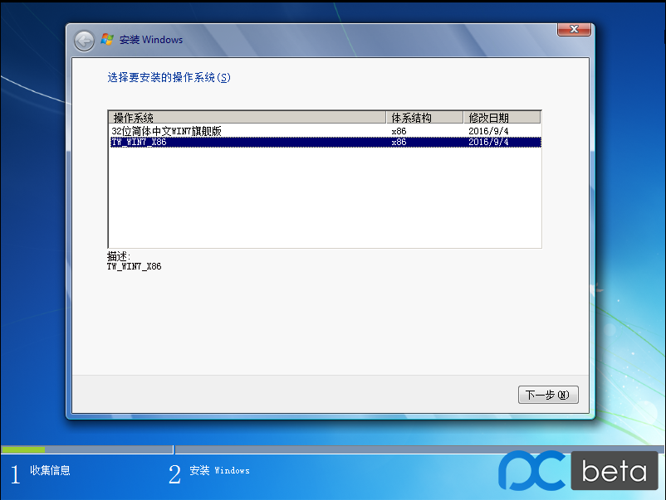Click the empty area of the OS list
The height and width of the screenshot is (500, 666).
pos(324,199)
